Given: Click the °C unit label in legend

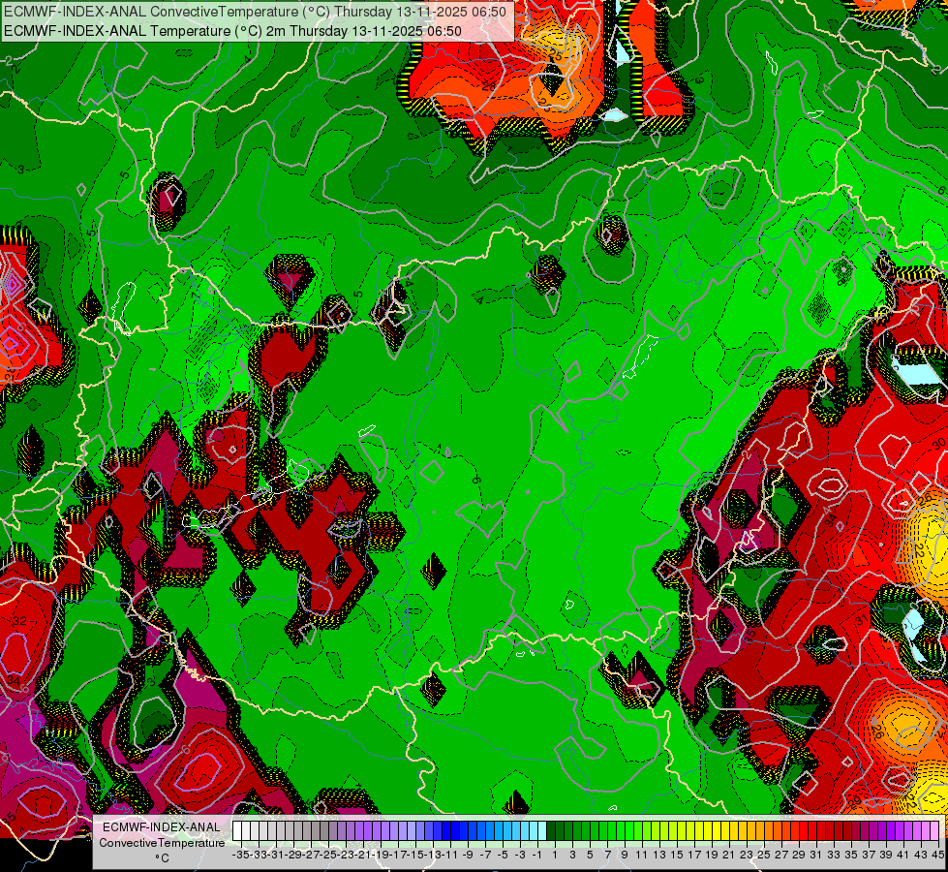Looking at the screenshot, I should coord(162,858).
